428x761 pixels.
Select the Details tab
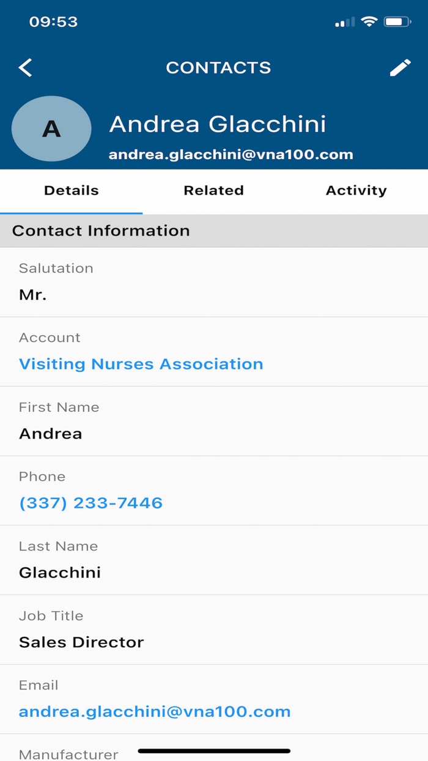click(x=71, y=191)
